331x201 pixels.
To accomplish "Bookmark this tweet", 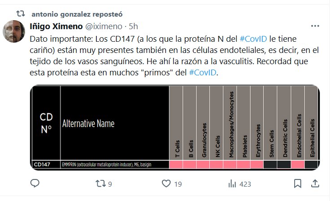I will pyautogui.click(x=297, y=184).
